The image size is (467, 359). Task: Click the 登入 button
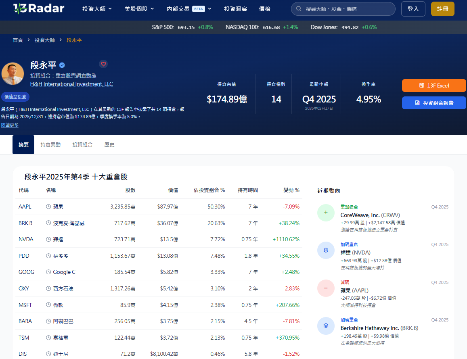click(x=413, y=9)
